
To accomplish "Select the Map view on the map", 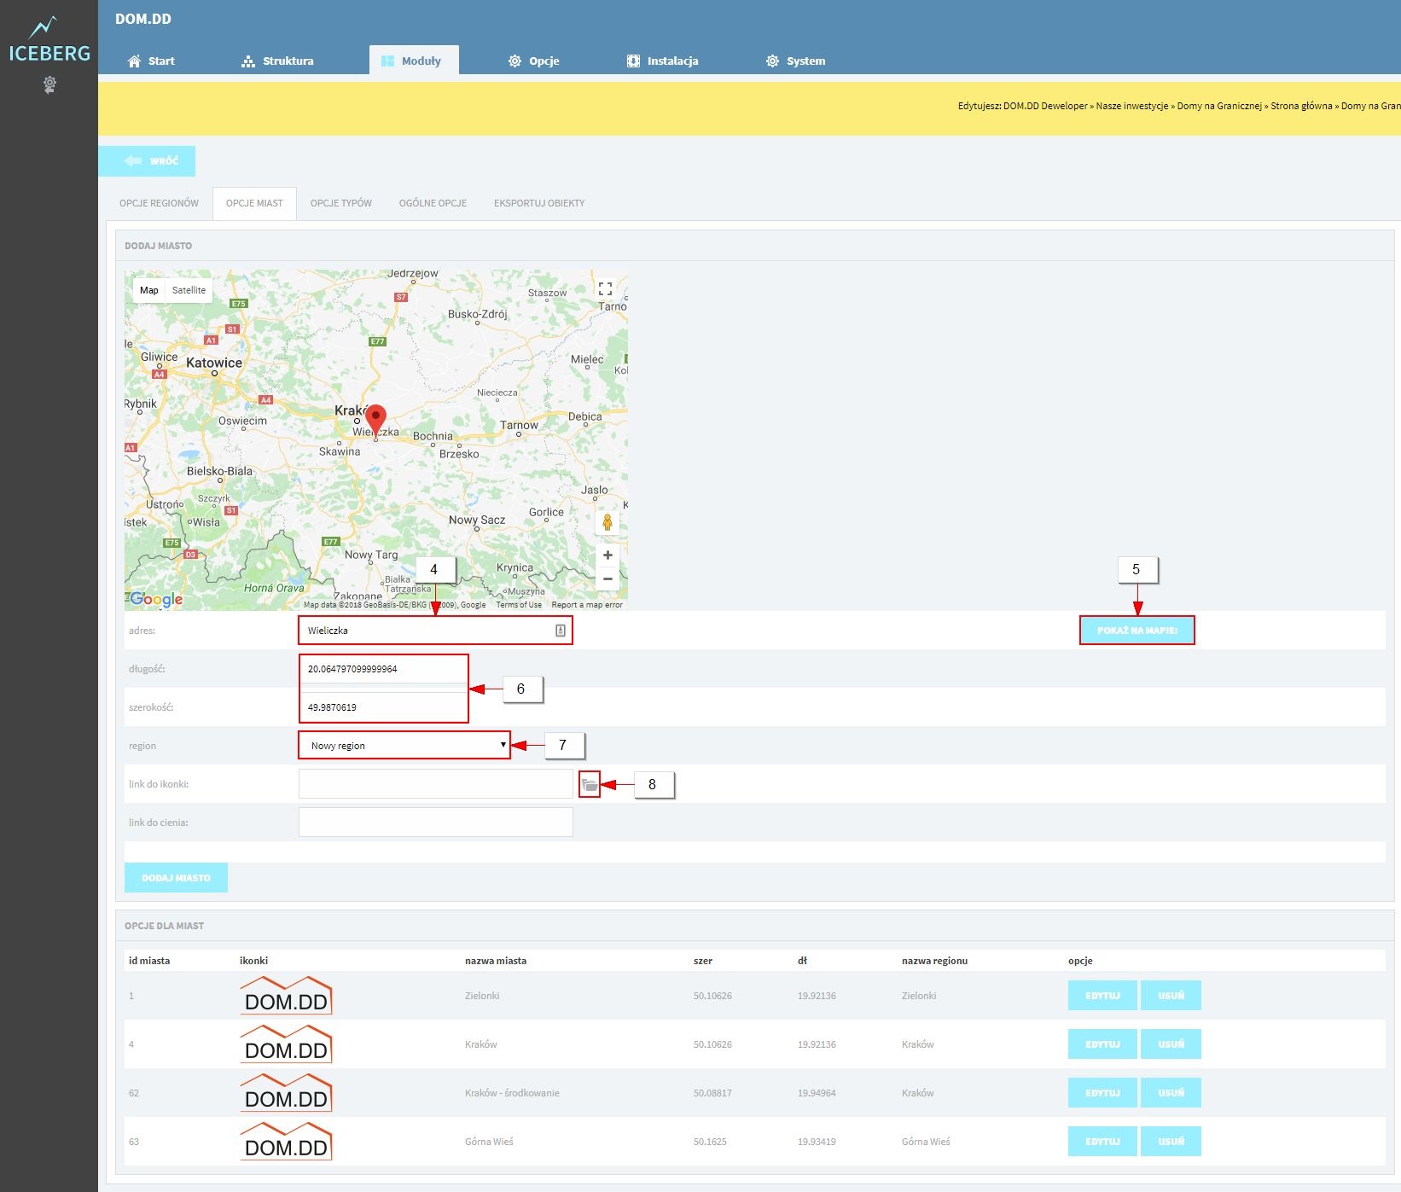I will [149, 290].
